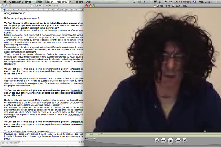Jump to the start of the movie

[x=157, y=141]
